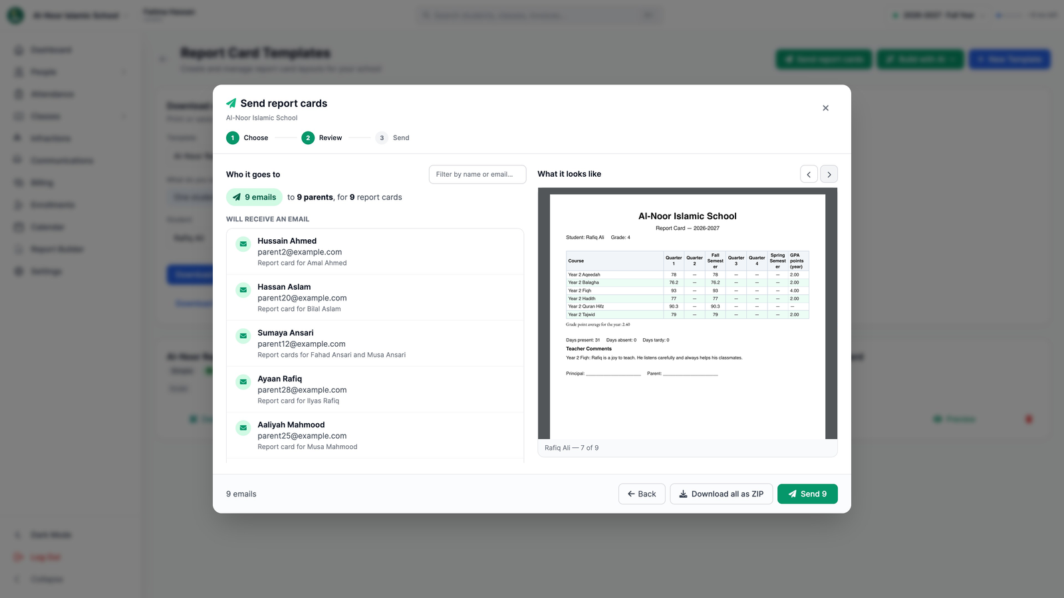This screenshot has width=1064, height=598.
Task: Select Aaliyah Mahmood name
Action: [291, 425]
